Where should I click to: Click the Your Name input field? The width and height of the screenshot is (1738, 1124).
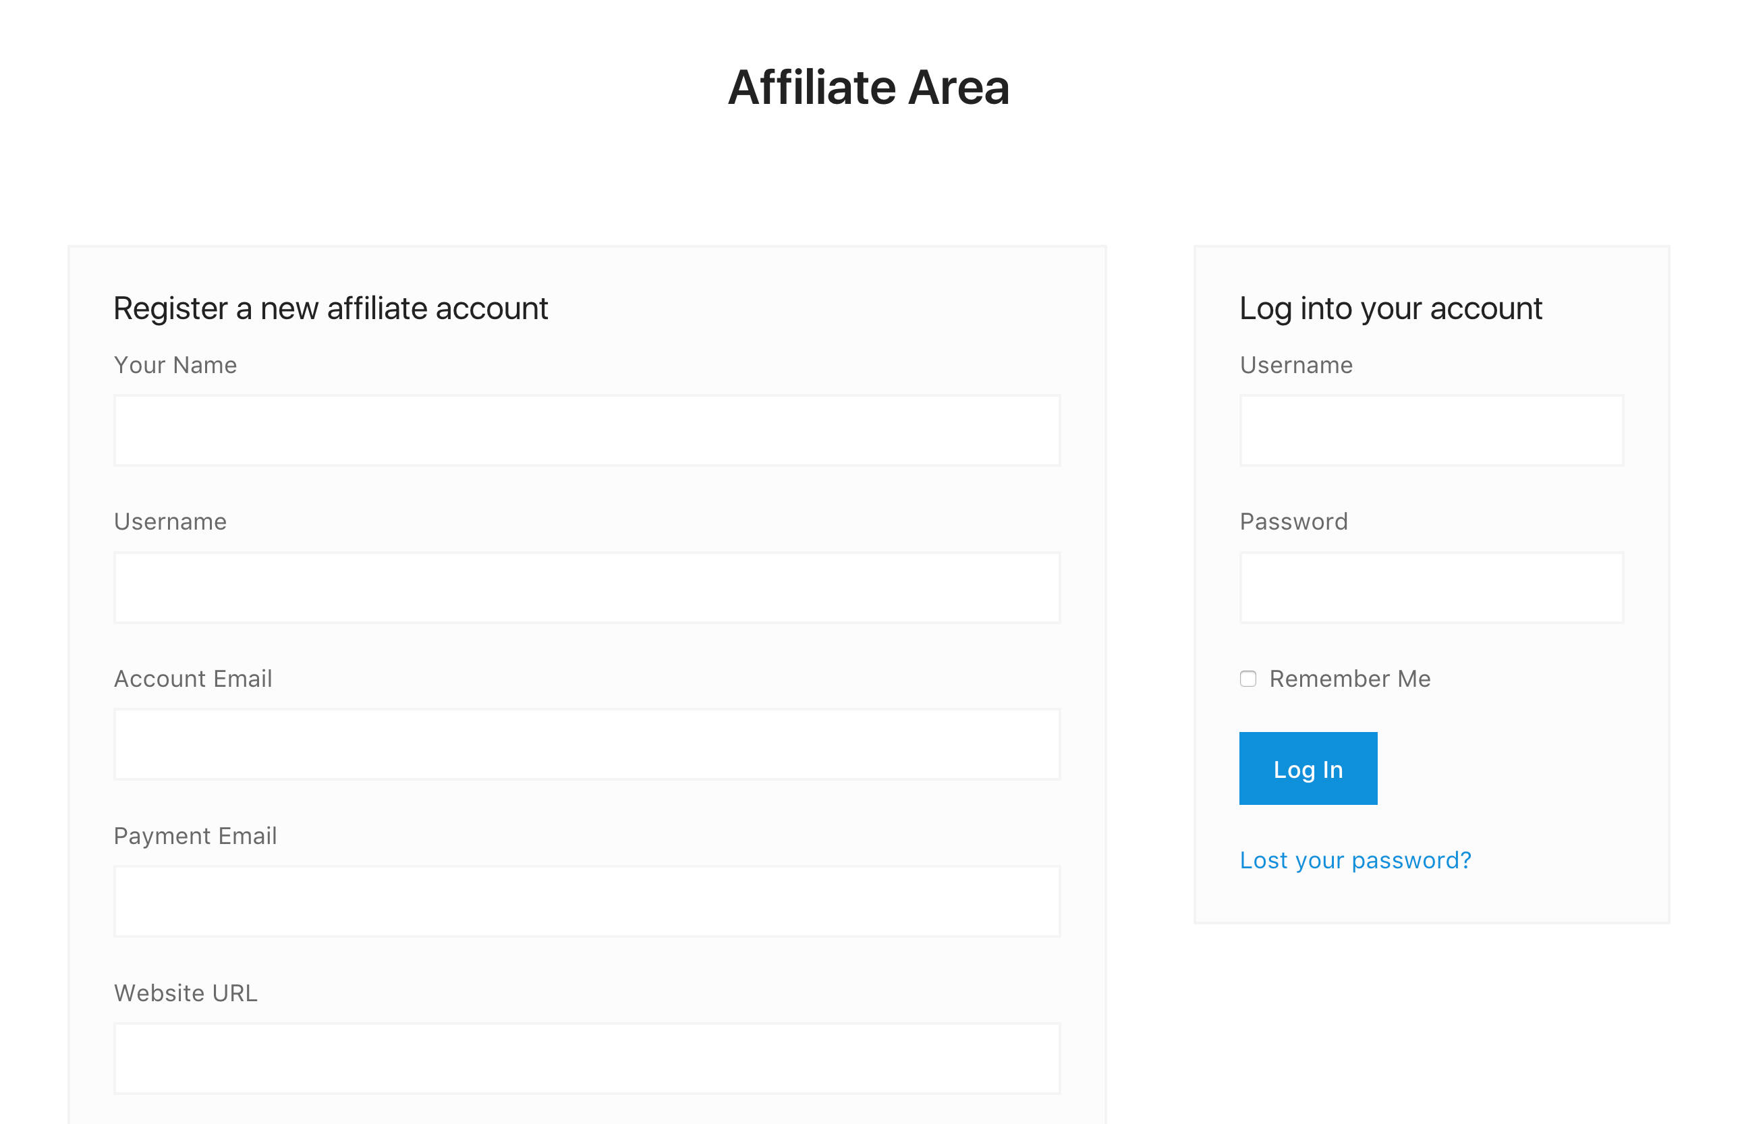coord(587,430)
